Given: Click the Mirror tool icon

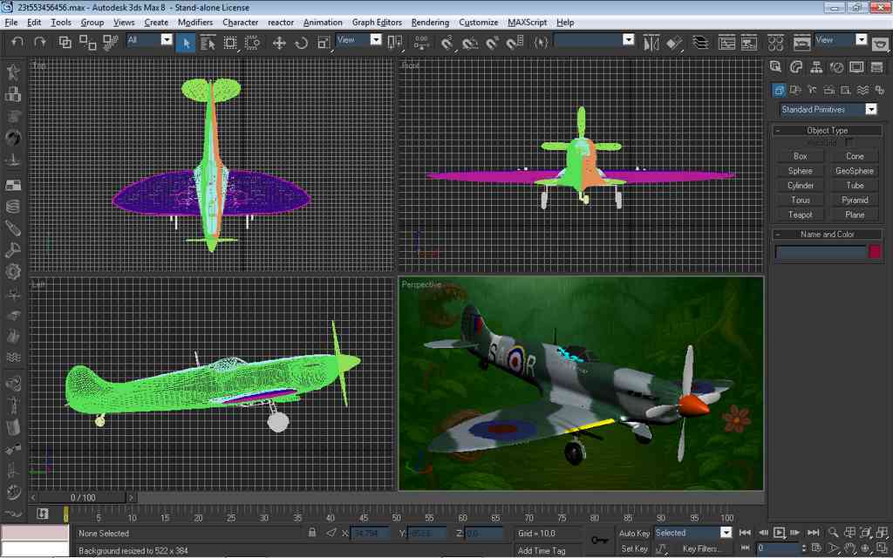Looking at the screenshot, I should (x=651, y=42).
